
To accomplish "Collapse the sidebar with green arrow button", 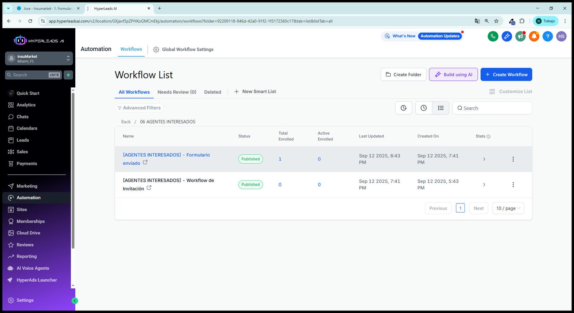I will (x=75, y=301).
